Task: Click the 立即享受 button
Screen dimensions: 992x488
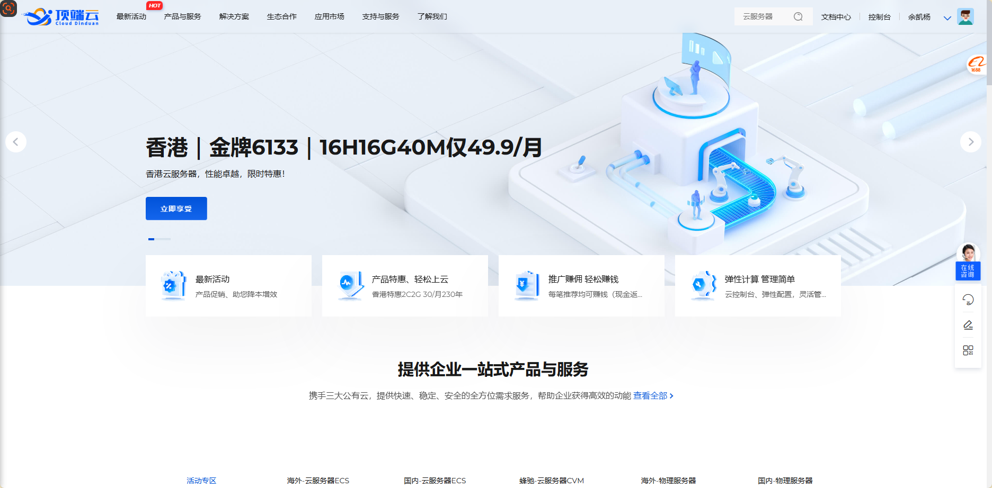Action: coord(176,209)
